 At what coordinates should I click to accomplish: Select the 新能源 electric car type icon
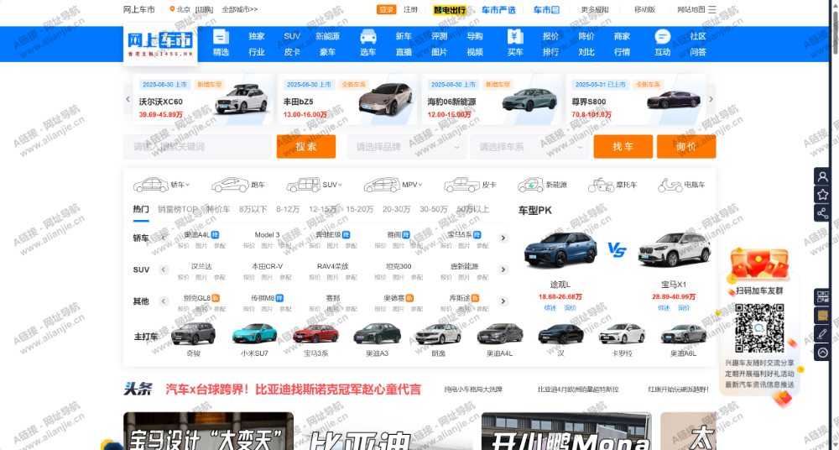pyautogui.click(x=530, y=185)
